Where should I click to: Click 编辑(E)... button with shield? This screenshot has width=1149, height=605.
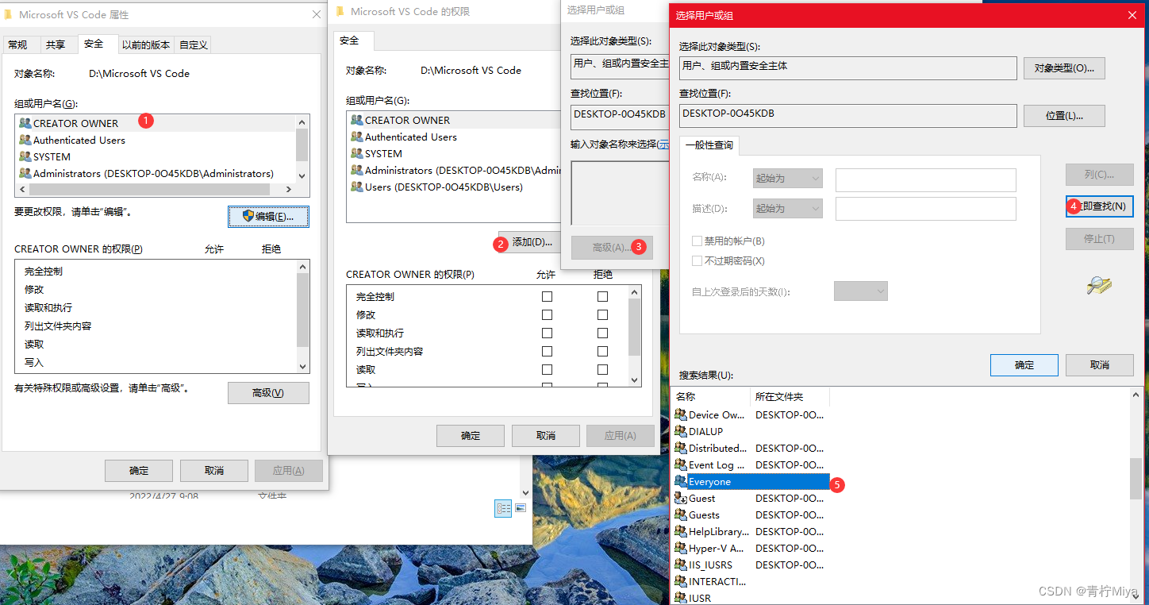[268, 216]
